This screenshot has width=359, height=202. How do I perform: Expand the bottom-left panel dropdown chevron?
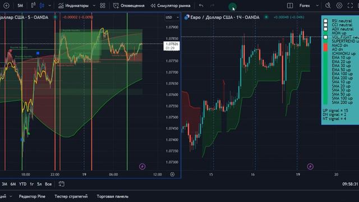click(x=11, y=196)
